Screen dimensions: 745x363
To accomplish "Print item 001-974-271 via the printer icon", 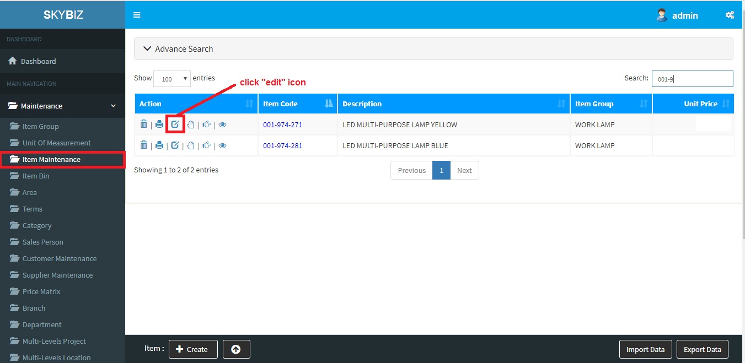I will click(159, 124).
